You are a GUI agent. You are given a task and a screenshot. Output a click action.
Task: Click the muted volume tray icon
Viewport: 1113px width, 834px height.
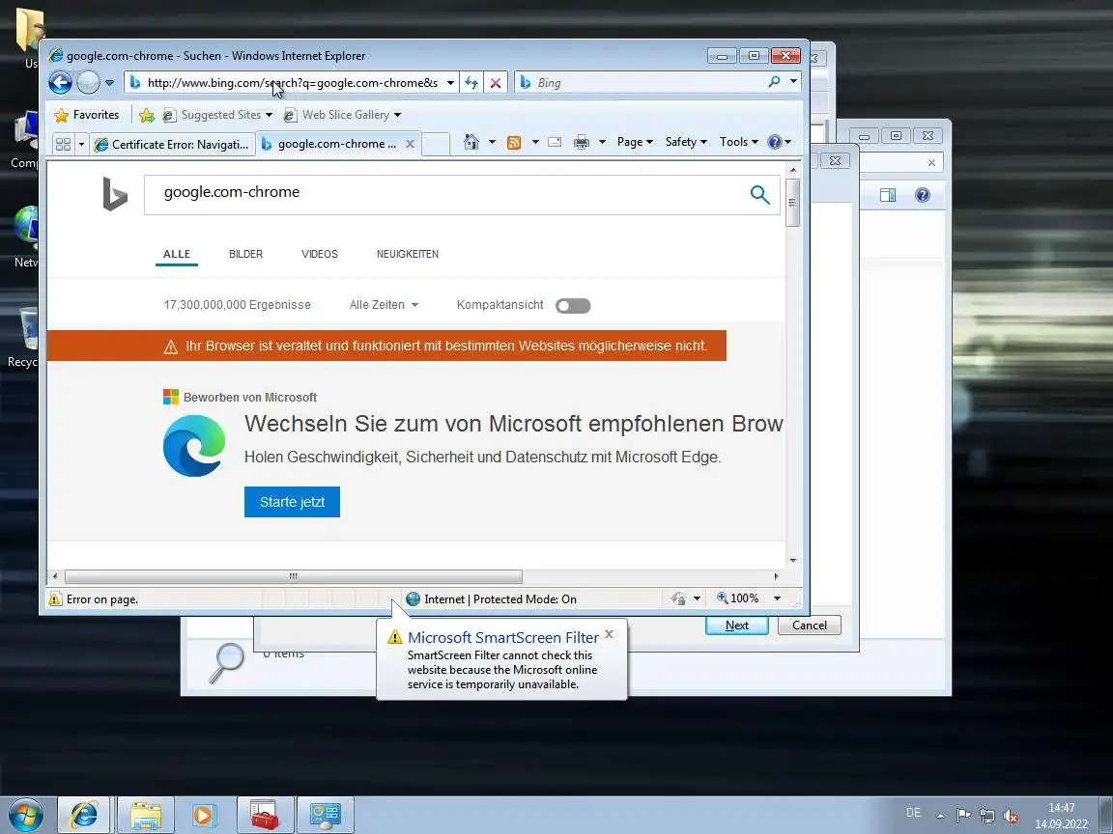pos(1011,817)
